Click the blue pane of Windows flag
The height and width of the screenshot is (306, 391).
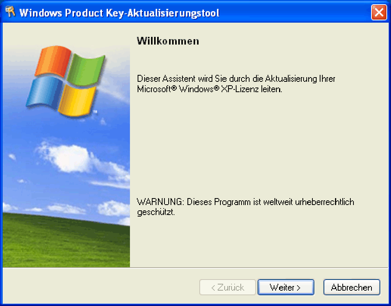44,92
